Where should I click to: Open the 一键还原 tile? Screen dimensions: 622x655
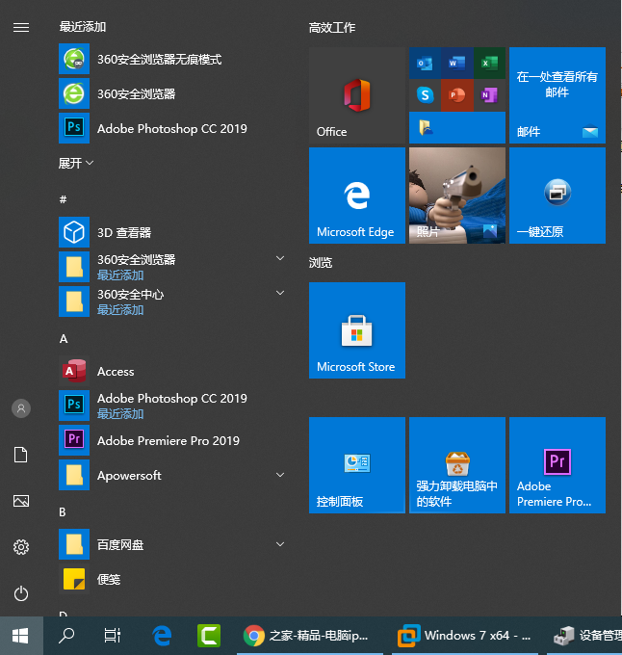click(x=557, y=196)
